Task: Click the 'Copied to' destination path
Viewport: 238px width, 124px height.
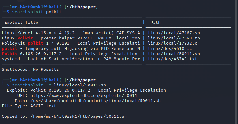Action: 79,116
